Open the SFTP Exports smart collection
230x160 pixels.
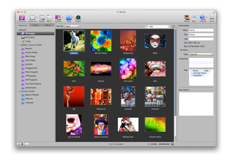[x=36, y=80]
